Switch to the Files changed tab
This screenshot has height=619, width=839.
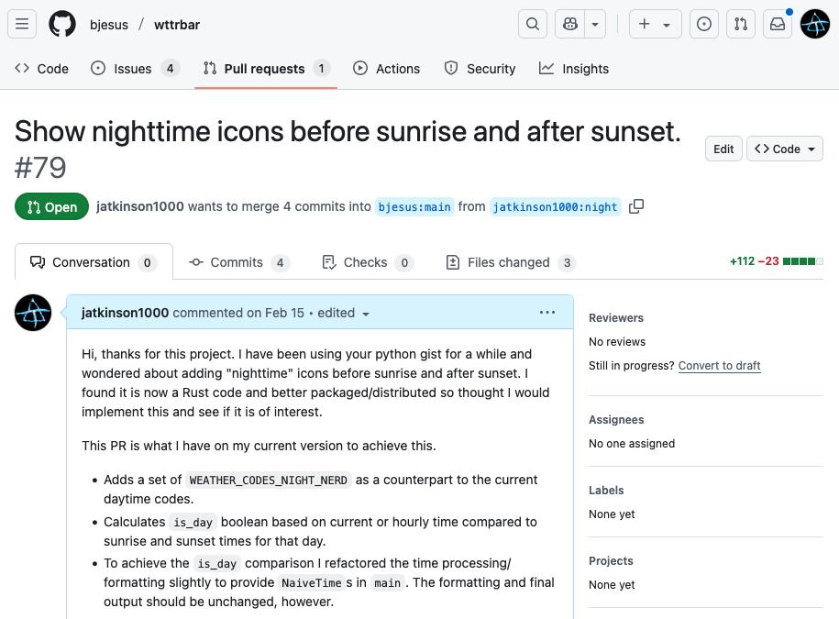(x=509, y=262)
